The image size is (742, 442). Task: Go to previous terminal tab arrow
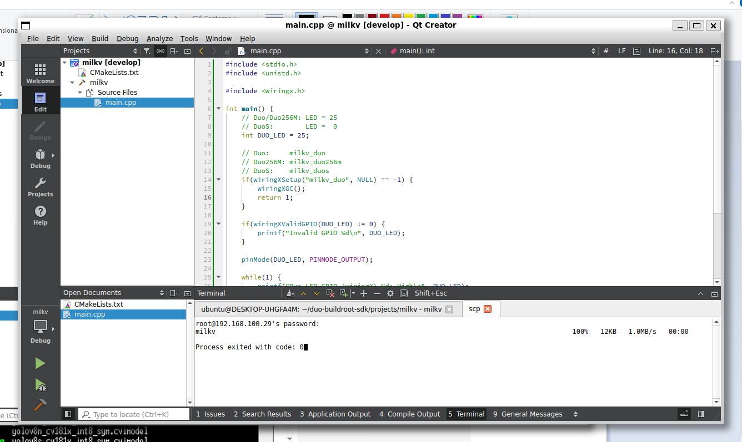[x=303, y=293]
